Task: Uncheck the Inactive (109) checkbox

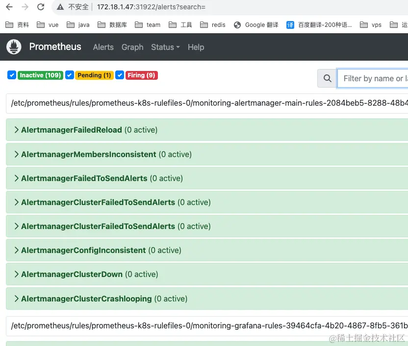Action: pos(12,75)
